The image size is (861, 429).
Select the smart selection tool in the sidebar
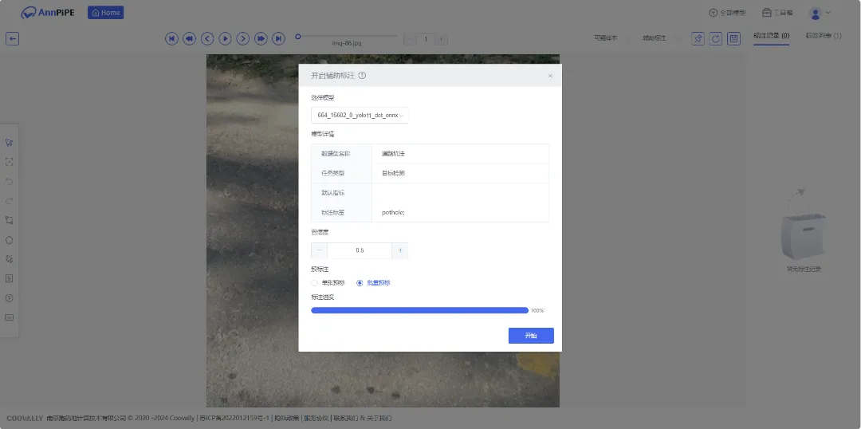point(9,258)
